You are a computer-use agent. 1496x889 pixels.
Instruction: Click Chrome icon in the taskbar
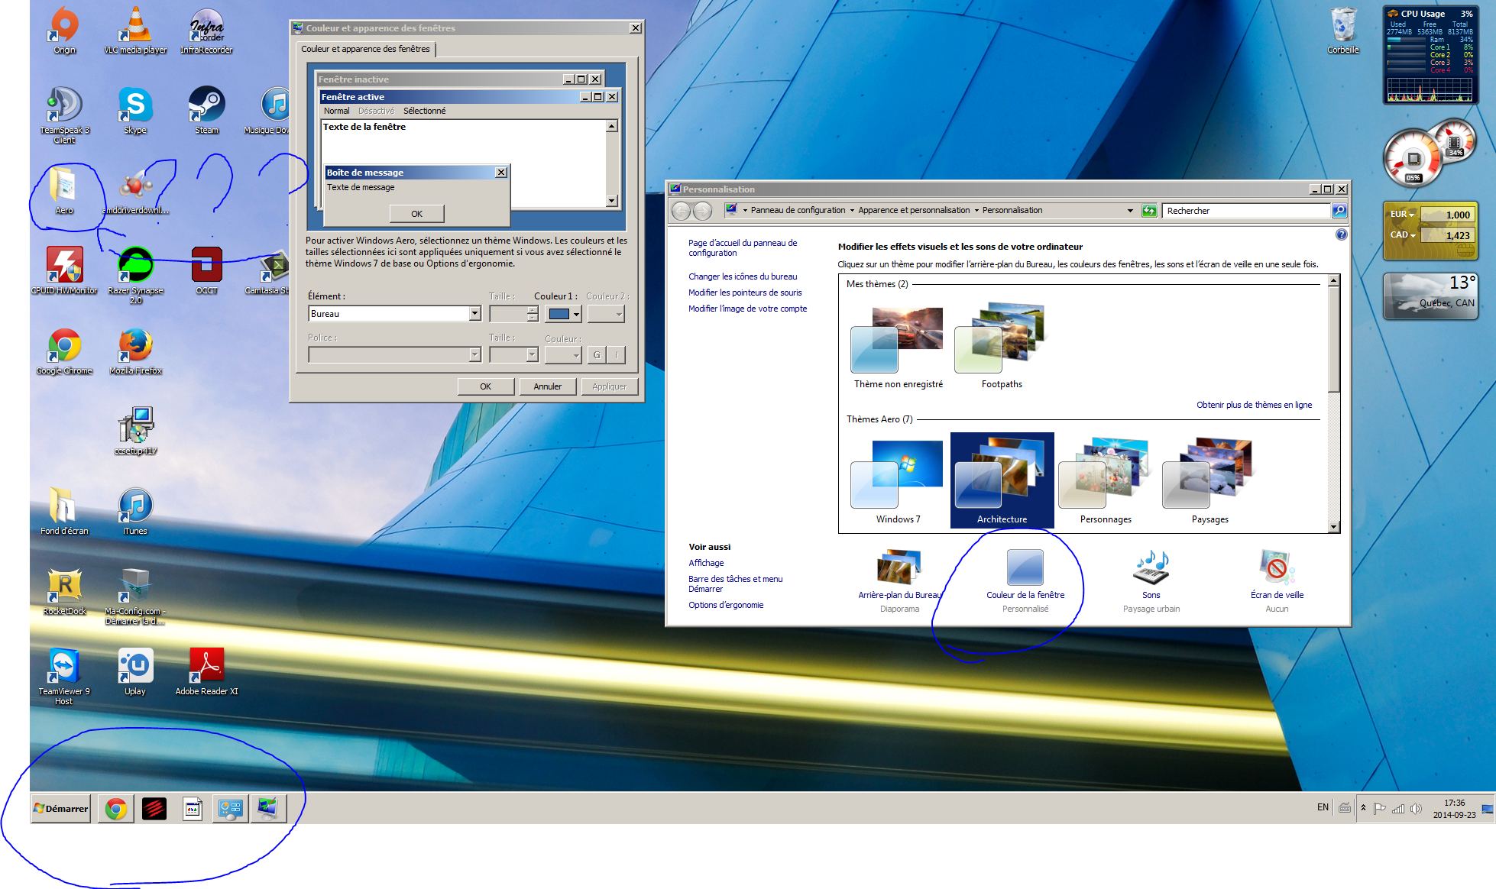pyautogui.click(x=116, y=808)
